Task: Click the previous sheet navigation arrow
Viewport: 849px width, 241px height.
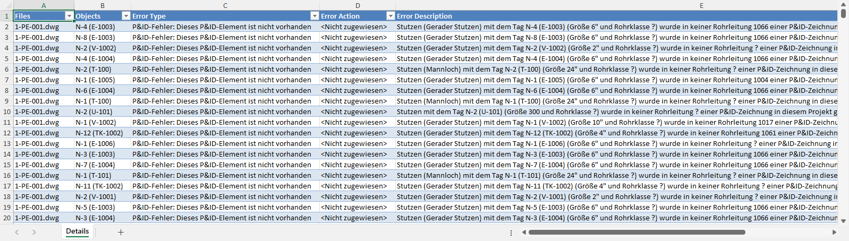Action: pos(17,232)
